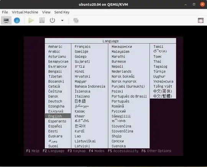
Task: Click F3 Keymap at the bottom
Action: pyautogui.click(x=77, y=151)
